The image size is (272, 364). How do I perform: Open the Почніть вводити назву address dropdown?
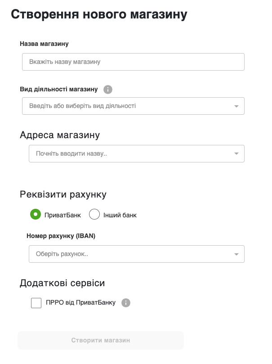click(130, 154)
